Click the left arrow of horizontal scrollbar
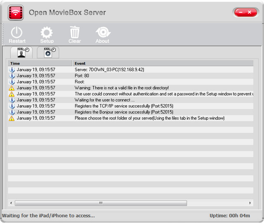The image size is (264, 223). coord(11,203)
